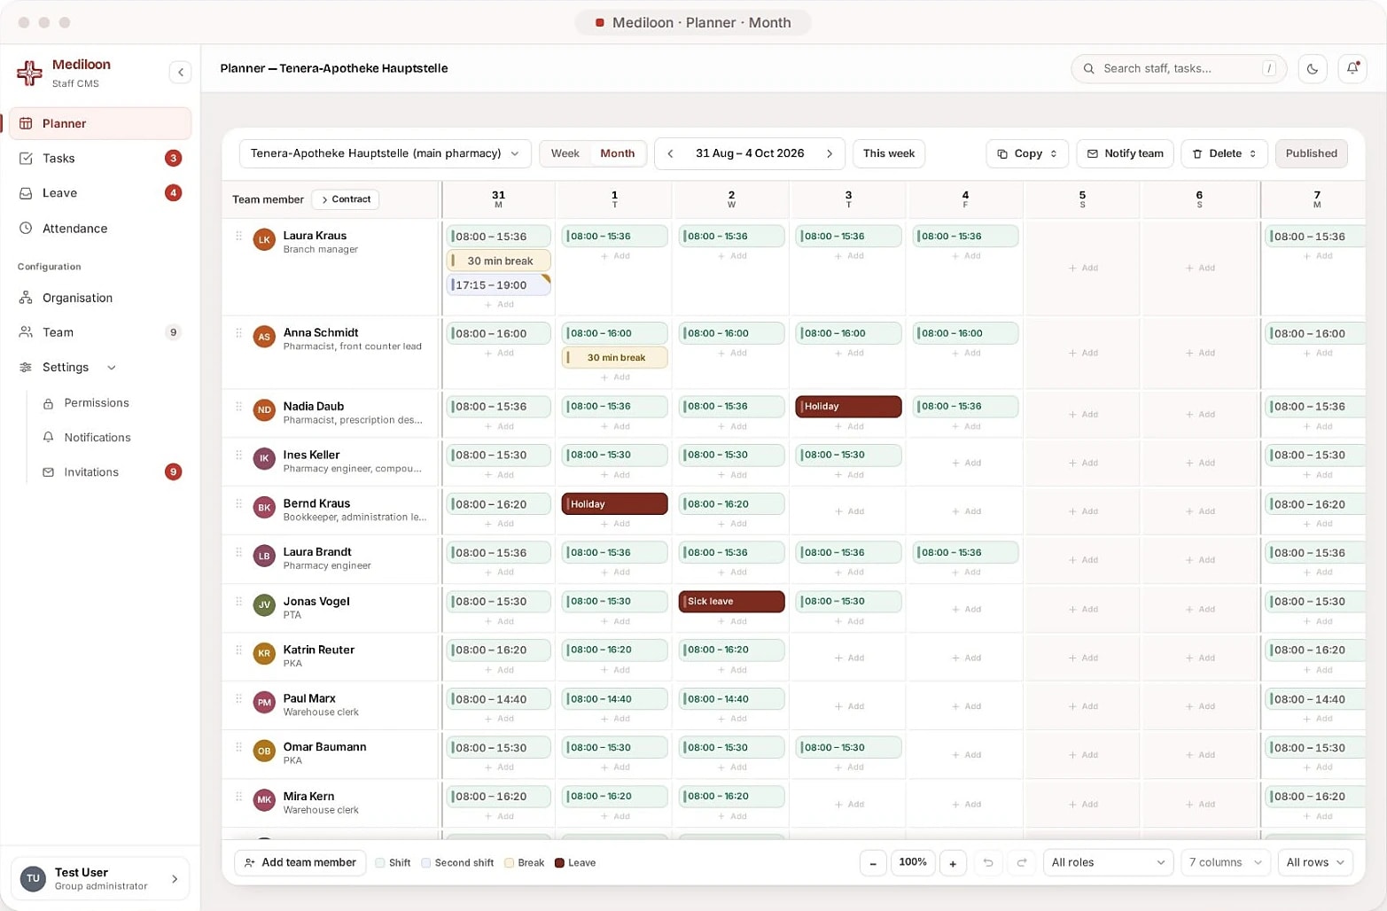Zoom in with the plus button
Image resolution: width=1387 pixels, height=911 pixels.
coord(953,862)
